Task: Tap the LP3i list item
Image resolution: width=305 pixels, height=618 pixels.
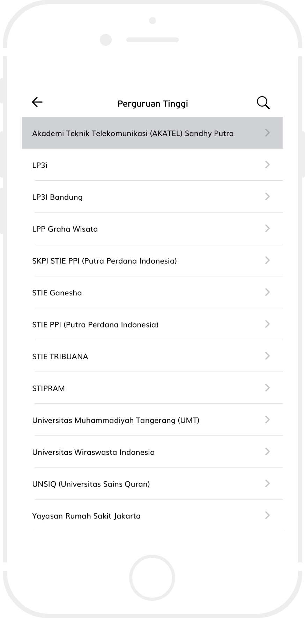Action: (40, 165)
